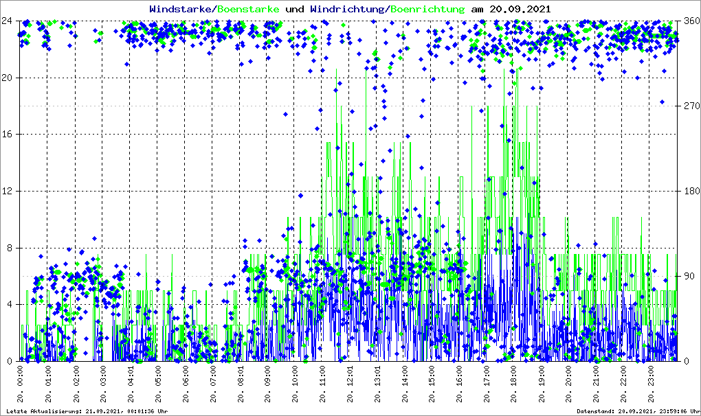This screenshot has width=701, height=416.
Task: Click the left axis value 20
Action: (7, 78)
